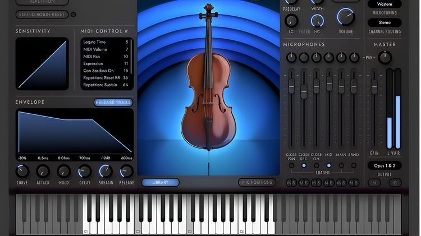Switch to the Library tab

(161, 182)
